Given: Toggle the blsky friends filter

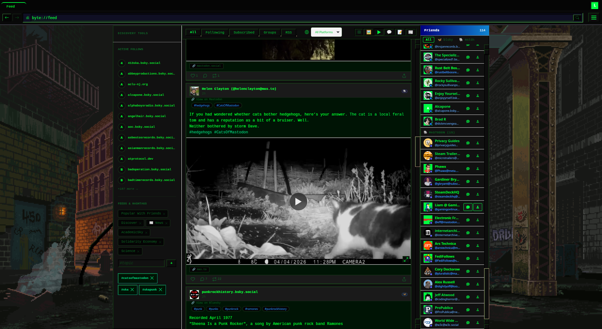Looking at the screenshot, I should tap(445, 40).
